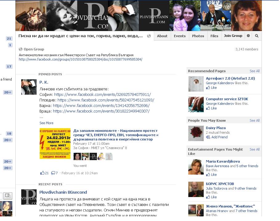
Task: Expand pinned post with See More
Action: pyautogui.click(x=46, y=123)
